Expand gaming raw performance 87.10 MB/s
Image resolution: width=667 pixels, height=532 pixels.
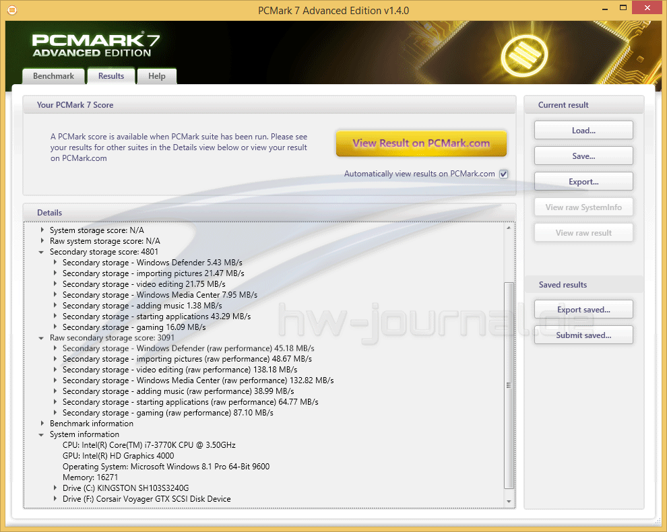55,413
